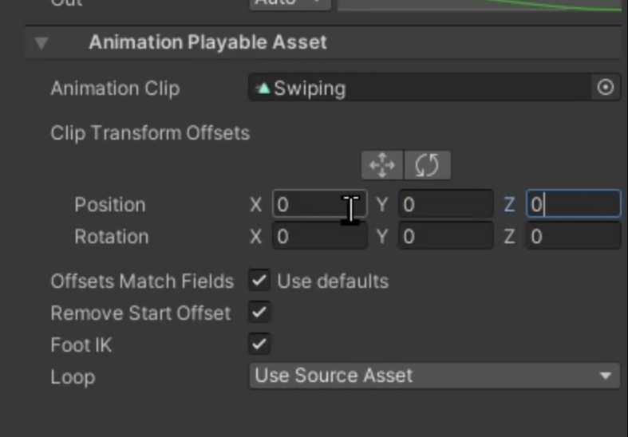
Task: Activate the rotation offset tool
Action: click(x=428, y=166)
